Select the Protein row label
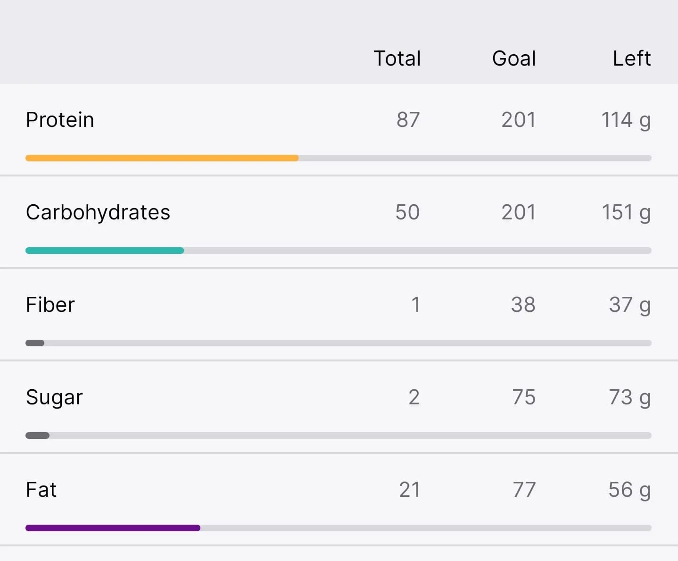This screenshot has width=678, height=561. click(x=60, y=120)
